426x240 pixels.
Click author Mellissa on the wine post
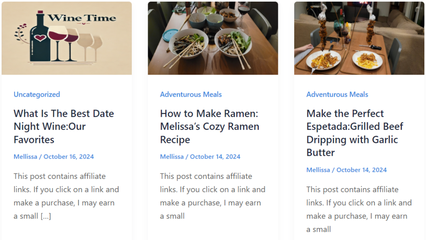25,157
